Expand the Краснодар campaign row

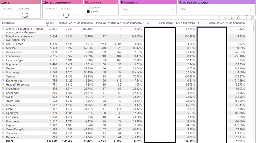pos(3,56)
